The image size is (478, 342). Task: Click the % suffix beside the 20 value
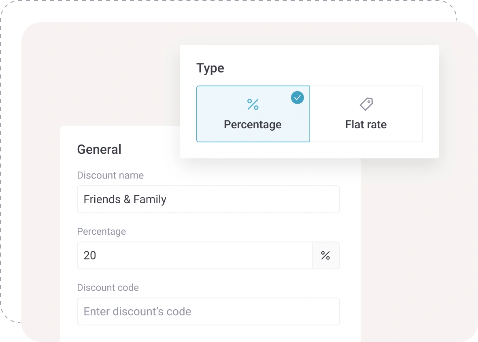click(x=325, y=255)
